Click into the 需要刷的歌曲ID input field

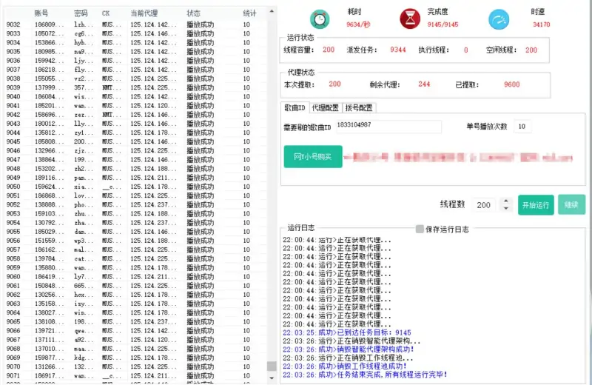pyautogui.click(x=387, y=127)
